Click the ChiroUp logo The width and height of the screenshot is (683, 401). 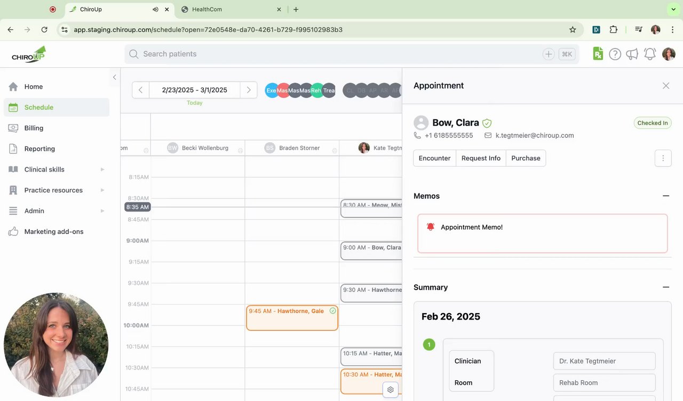pos(29,54)
